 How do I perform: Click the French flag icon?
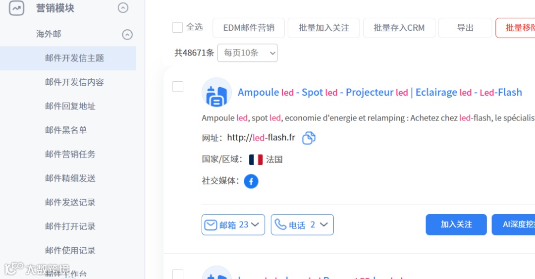pos(256,160)
